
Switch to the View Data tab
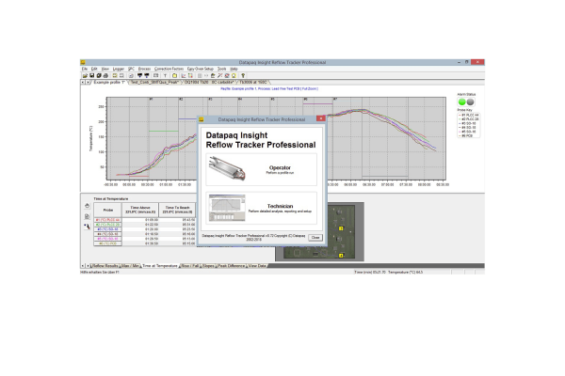coord(257,266)
